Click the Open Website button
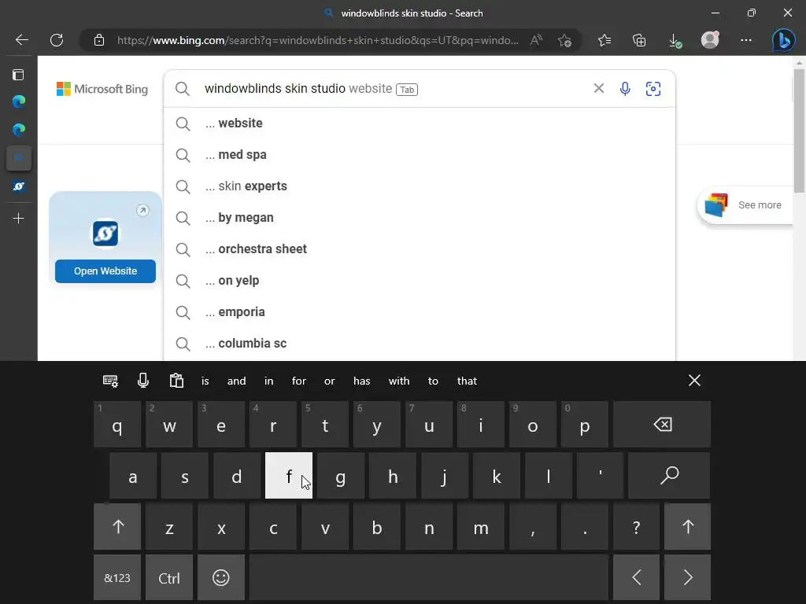Image resolution: width=806 pixels, height=604 pixels. pyautogui.click(x=105, y=271)
